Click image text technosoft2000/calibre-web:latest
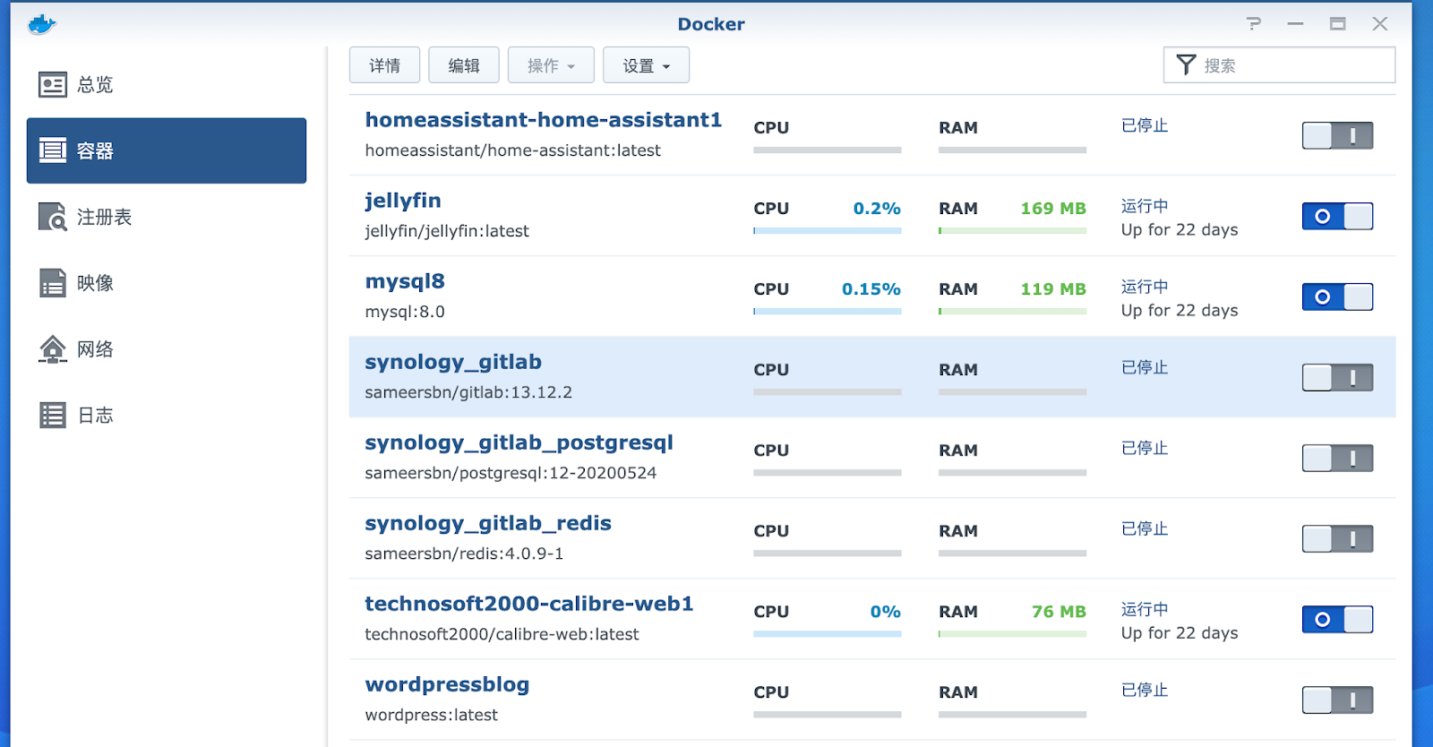Image resolution: width=1433 pixels, height=747 pixels. point(502,634)
